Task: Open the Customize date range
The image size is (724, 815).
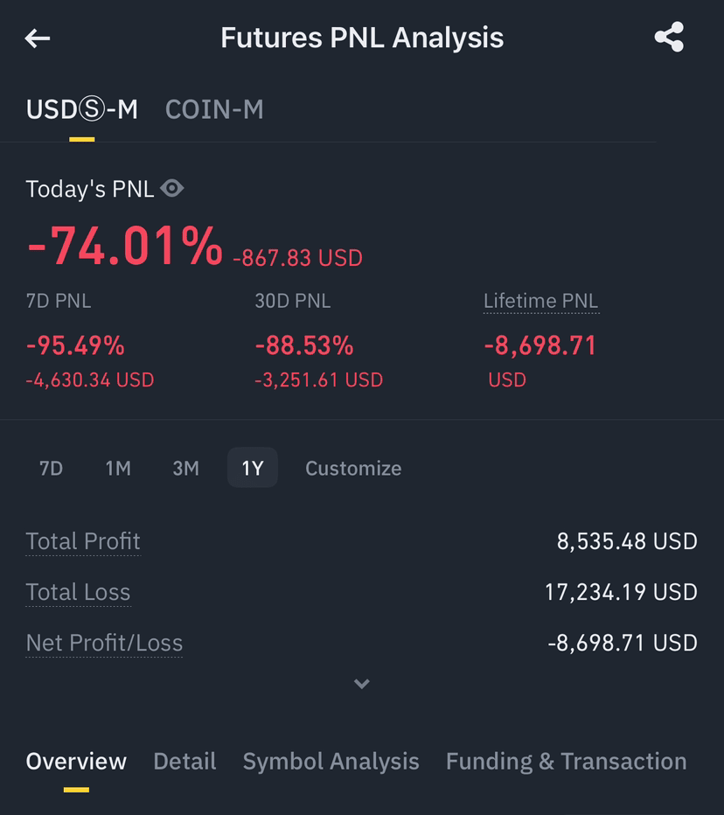Action: pyautogui.click(x=353, y=469)
